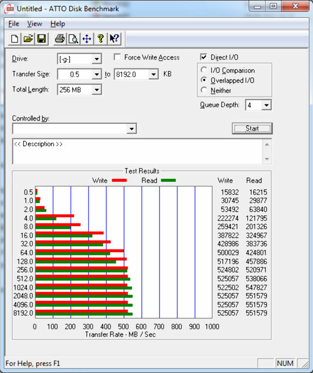This screenshot has height=373, width=313.
Task: Click the red Write legend swatch
Action: click(x=119, y=181)
